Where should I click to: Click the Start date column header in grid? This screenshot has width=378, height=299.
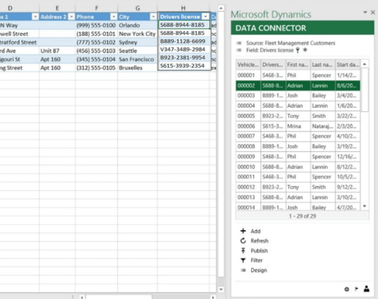[348, 65]
